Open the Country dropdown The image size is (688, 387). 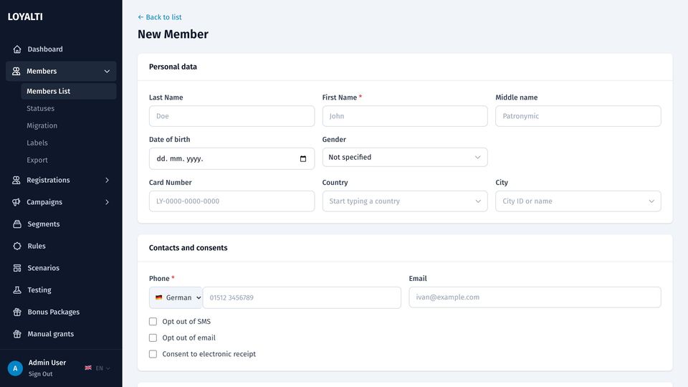405,201
